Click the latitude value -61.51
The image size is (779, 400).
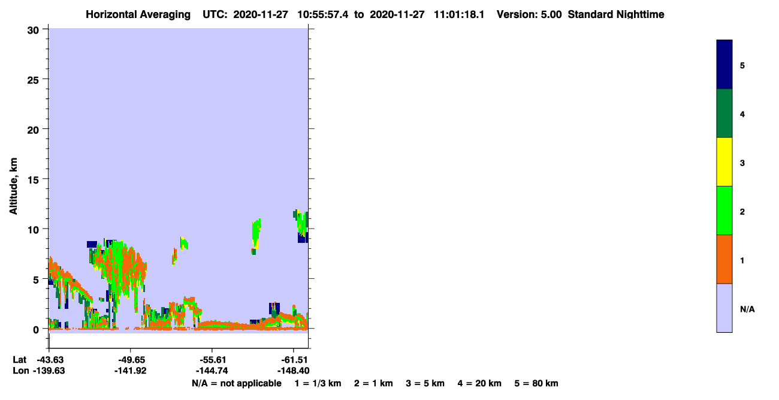(x=294, y=360)
